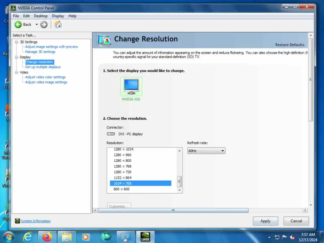The width and height of the screenshot is (324, 243).
Task: Open the System Information link
Action: [35, 221]
